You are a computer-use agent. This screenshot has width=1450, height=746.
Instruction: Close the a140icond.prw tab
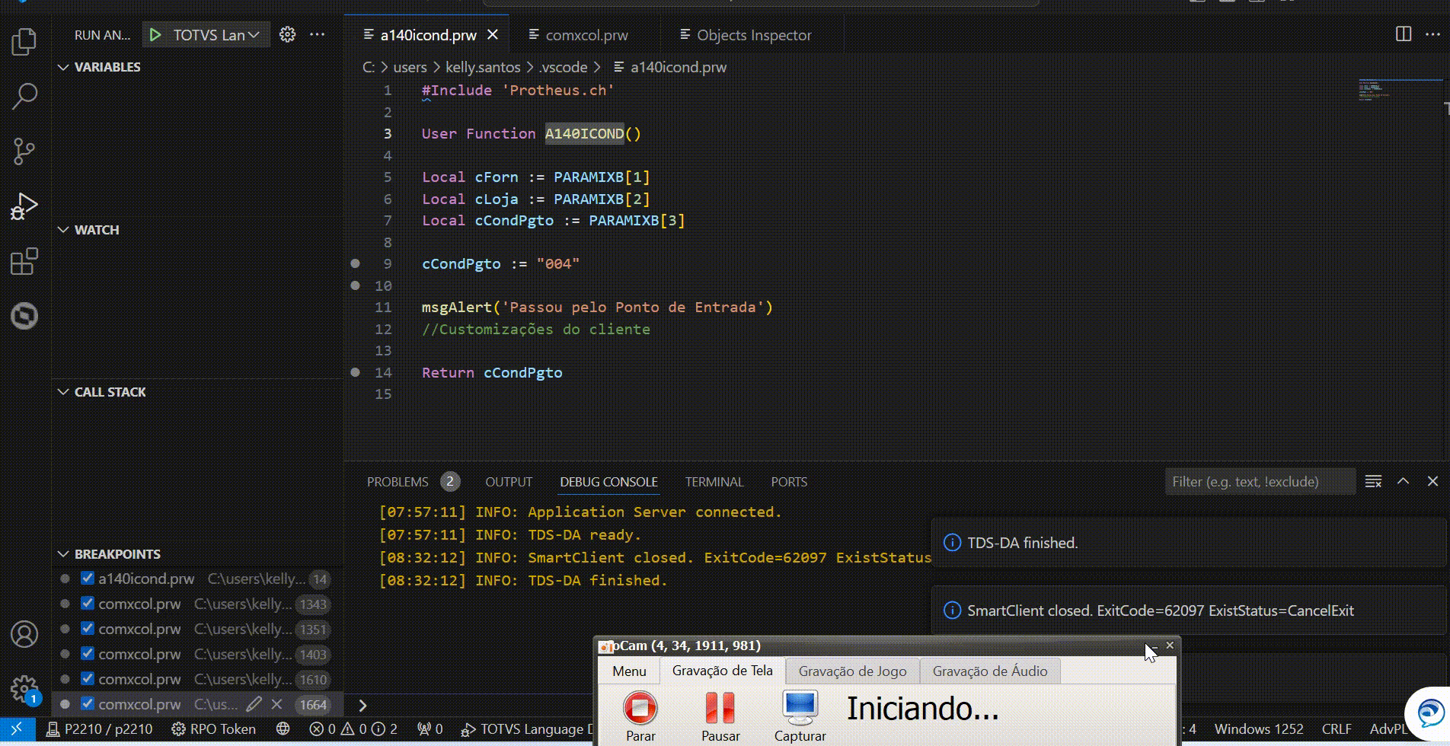(493, 35)
